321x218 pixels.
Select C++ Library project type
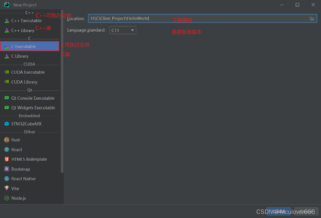[30, 31]
